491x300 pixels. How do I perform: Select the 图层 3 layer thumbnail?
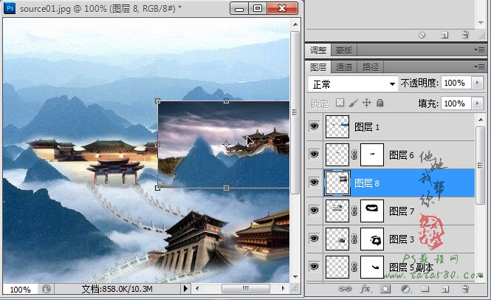[x=337, y=239]
